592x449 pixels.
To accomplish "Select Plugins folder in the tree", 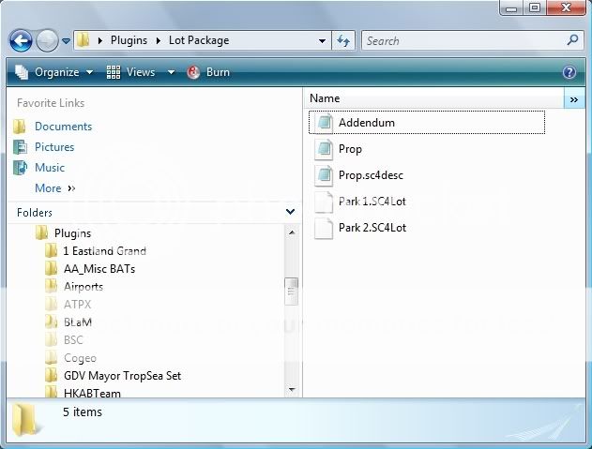I will pyautogui.click(x=72, y=233).
